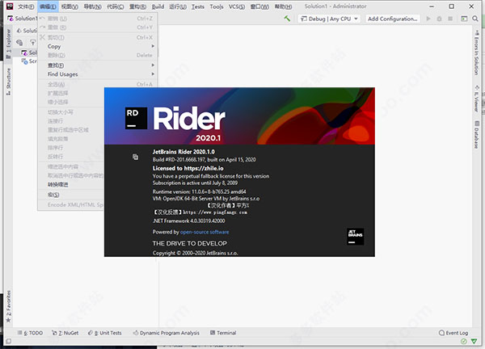Viewport: 485px width, 349px height.
Task: Click 'THE DRIVE TO DEVELOP' text
Action: (190, 243)
